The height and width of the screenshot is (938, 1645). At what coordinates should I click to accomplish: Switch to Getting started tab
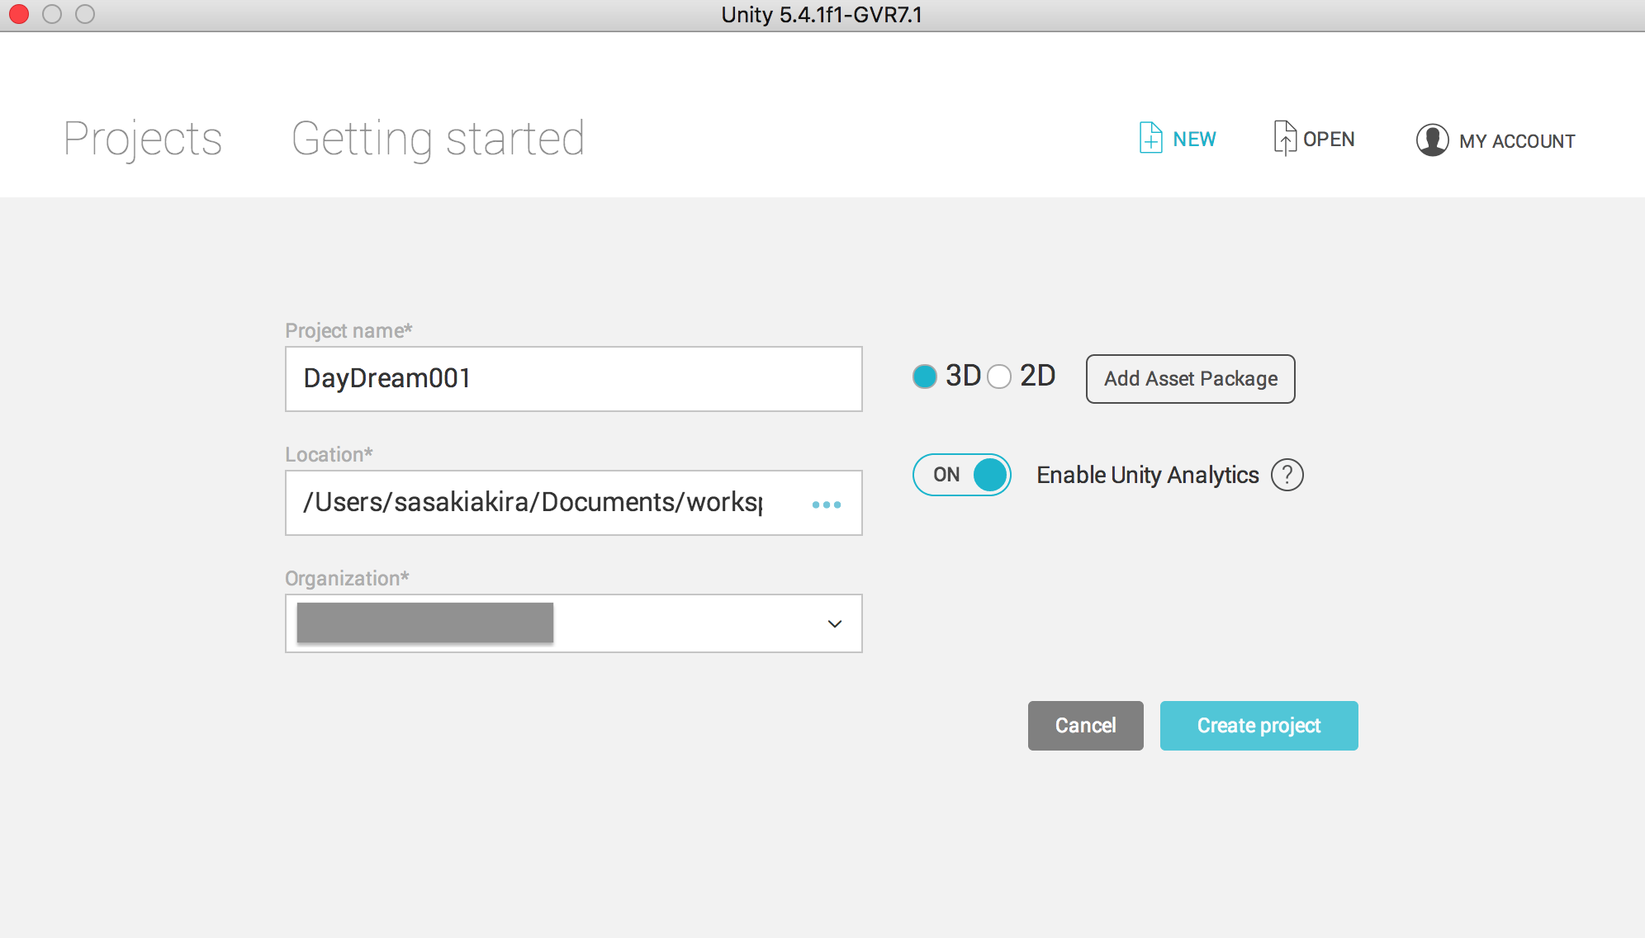(x=437, y=139)
